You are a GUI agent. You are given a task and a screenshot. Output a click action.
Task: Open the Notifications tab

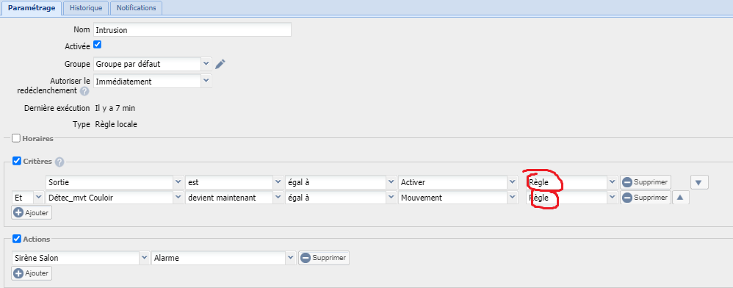[137, 8]
